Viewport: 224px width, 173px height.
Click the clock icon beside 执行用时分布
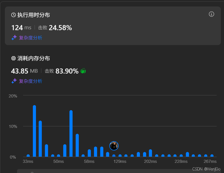pos(13,15)
